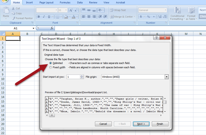Open the Font dialog launcher
The image size is (206, 135).
tap(77, 23)
